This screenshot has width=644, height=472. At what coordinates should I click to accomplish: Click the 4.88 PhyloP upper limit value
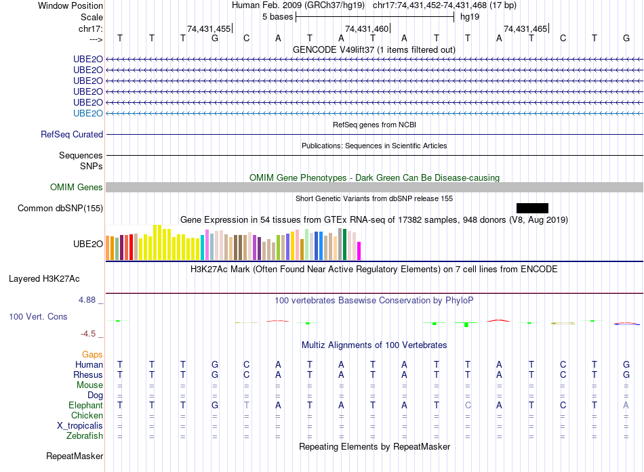pos(87,300)
